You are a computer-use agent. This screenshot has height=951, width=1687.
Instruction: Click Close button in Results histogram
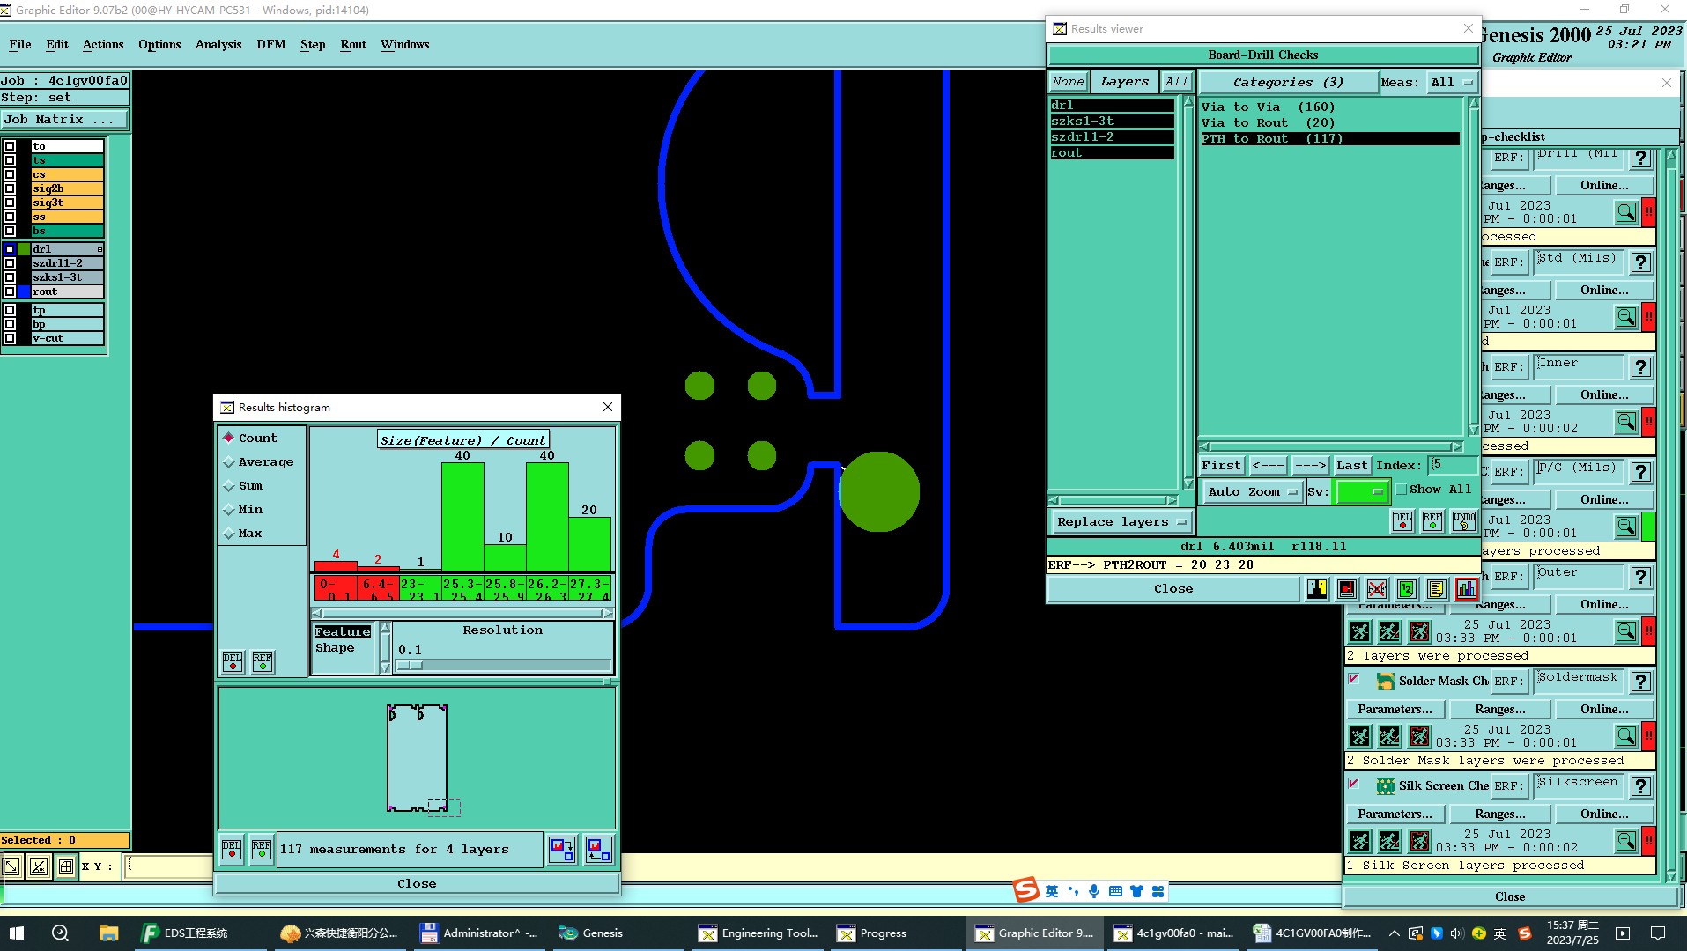pyautogui.click(x=417, y=883)
